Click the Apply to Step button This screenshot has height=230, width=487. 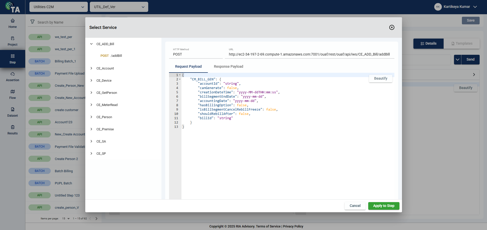click(383, 206)
